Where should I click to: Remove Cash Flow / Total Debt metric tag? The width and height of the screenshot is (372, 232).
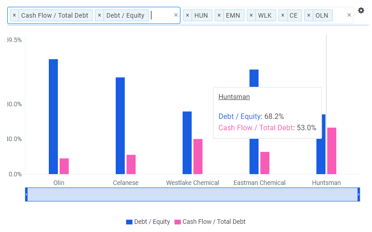[x=14, y=15]
